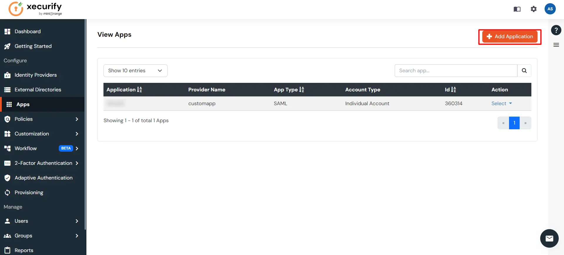Viewport: 564px width, 255px height.
Task: Click the Apps grid icon
Action: (x=9, y=104)
